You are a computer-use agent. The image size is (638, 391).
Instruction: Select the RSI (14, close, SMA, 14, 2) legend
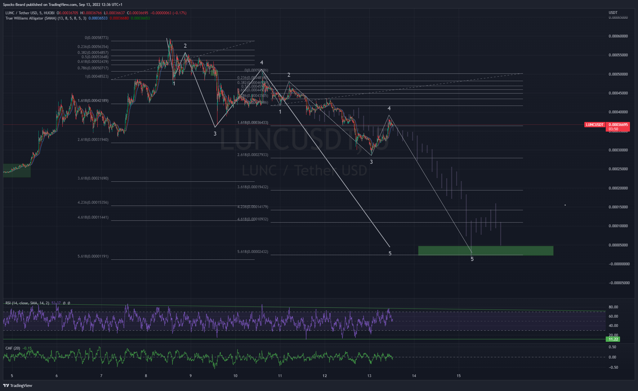[27, 303]
